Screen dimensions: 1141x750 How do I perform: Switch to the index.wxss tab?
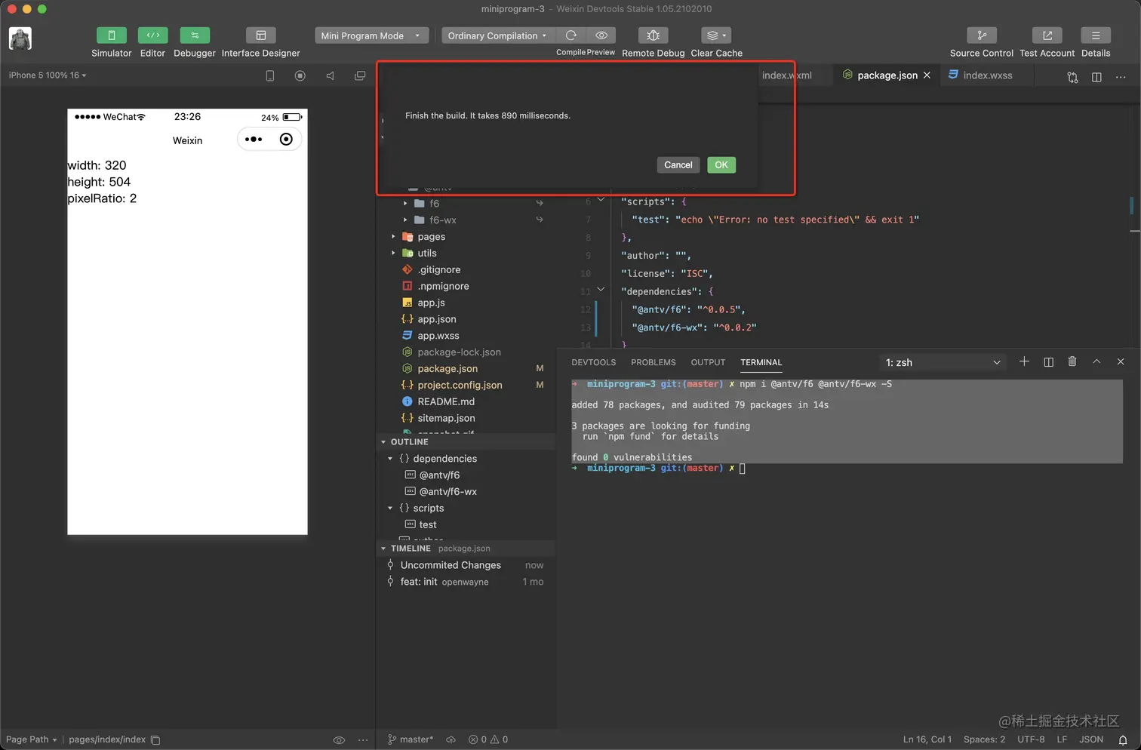click(988, 75)
